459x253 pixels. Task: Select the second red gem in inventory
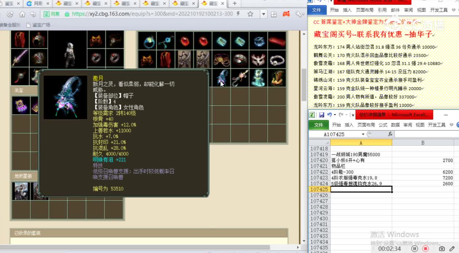(x=203, y=41)
